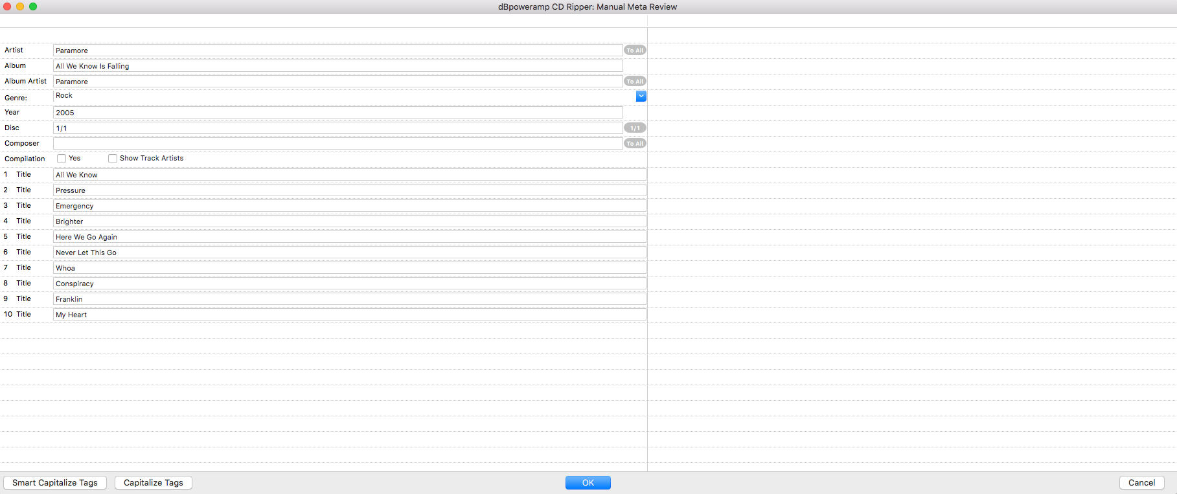The image size is (1177, 494).
Task: Click the Cancel button
Action: point(1141,483)
